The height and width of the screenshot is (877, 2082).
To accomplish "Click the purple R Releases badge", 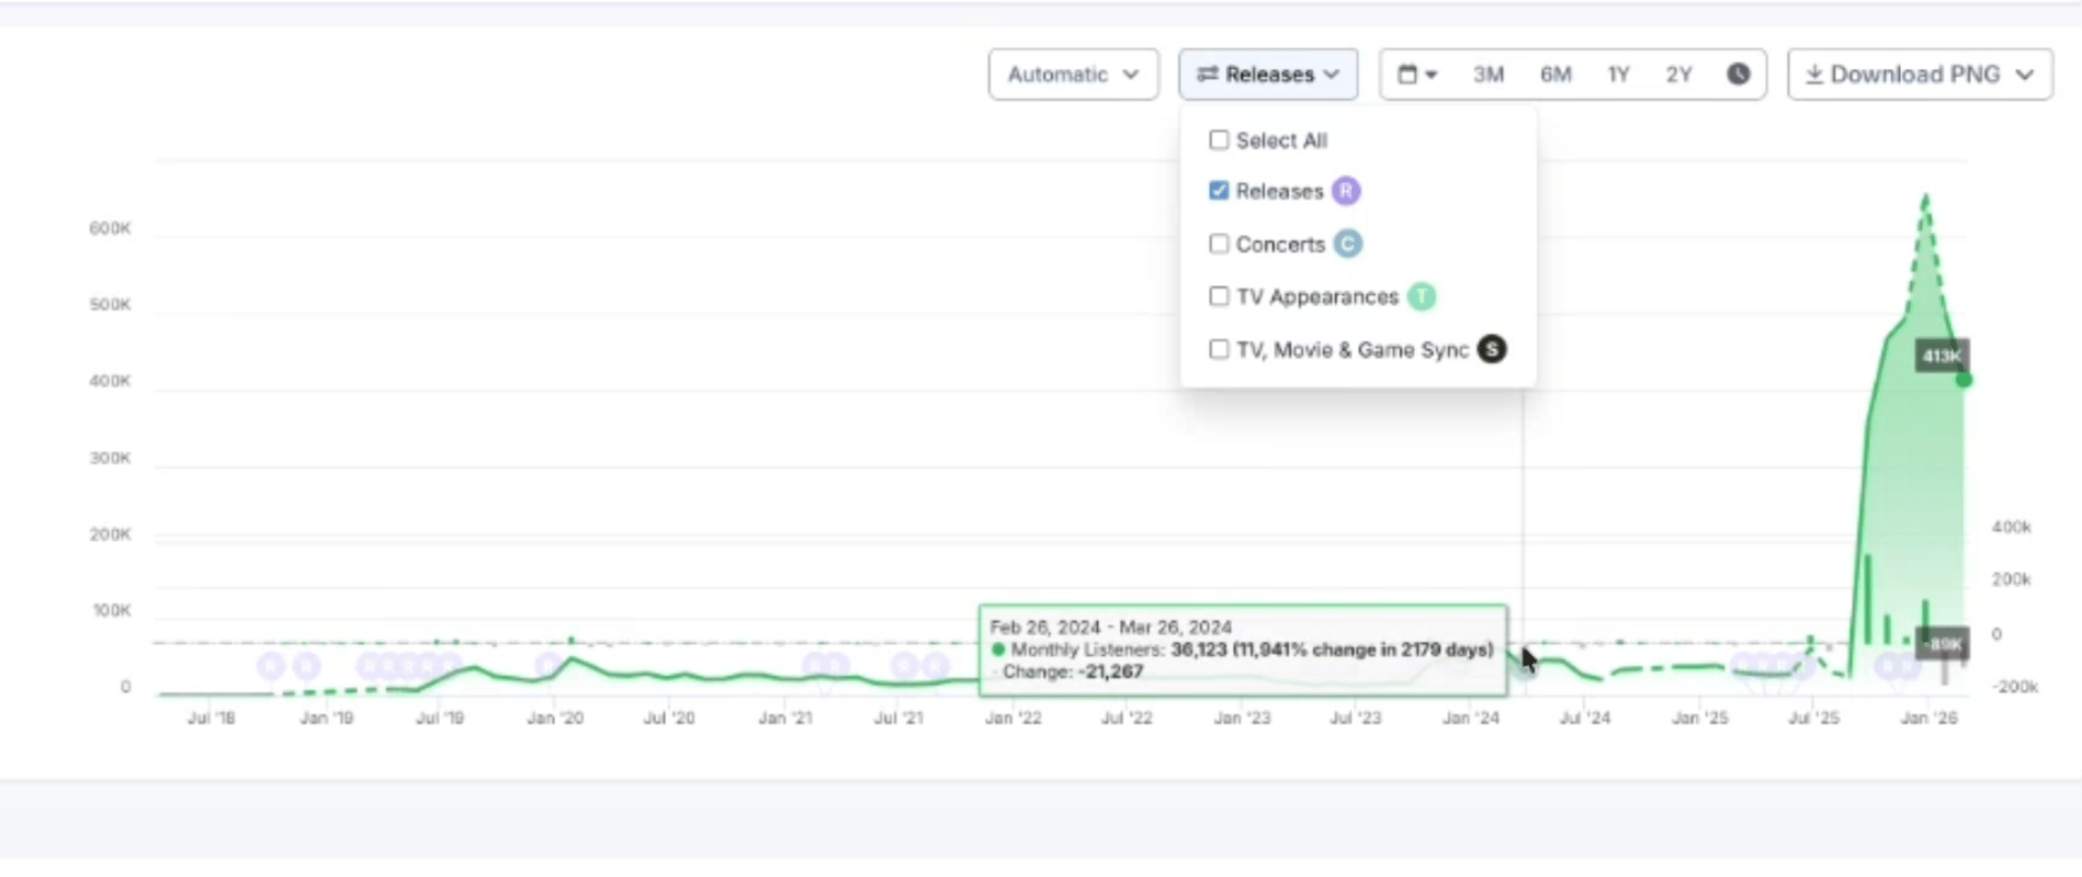I will coord(1346,191).
